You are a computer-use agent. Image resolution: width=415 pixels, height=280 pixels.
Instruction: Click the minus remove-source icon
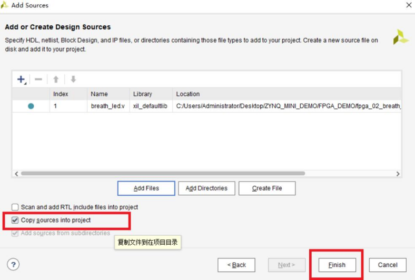[38, 79]
